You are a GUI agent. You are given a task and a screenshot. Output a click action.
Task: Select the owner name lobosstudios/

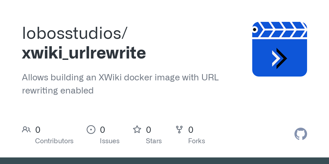[x=75, y=33]
